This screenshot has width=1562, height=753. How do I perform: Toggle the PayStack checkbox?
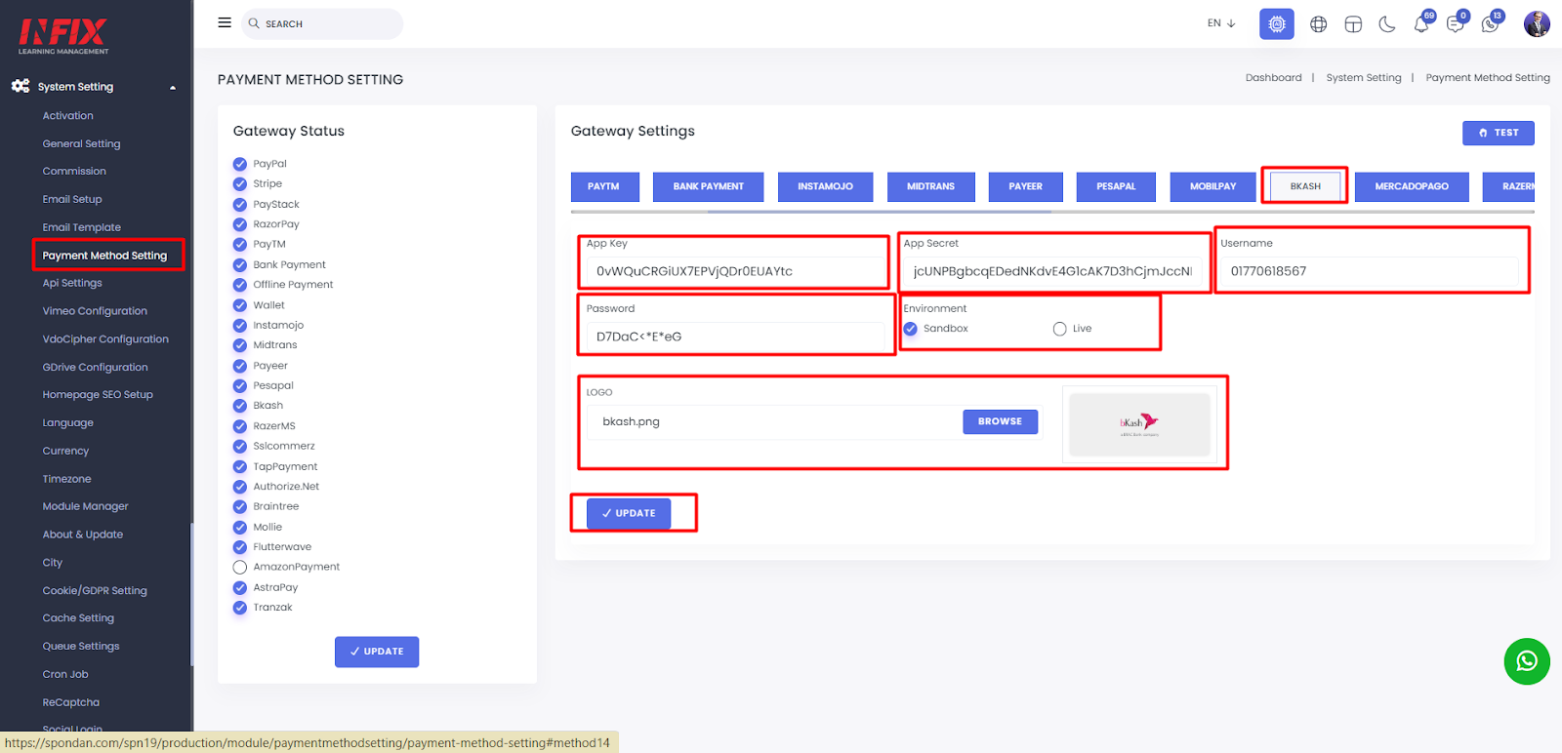tap(240, 204)
